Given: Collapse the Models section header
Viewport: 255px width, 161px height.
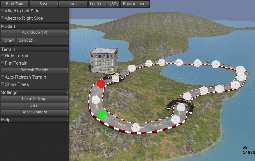Looking at the screenshot, I should [35, 26].
